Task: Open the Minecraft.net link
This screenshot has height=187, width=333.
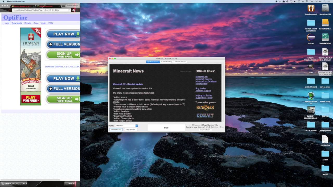Action: (x=201, y=77)
